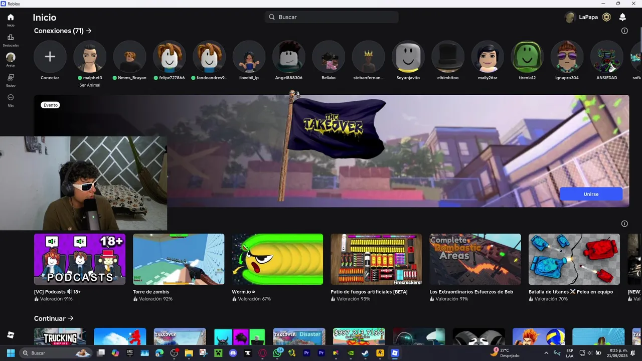Open the Conexiones (71) list
This screenshot has height=361, width=642.
pyautogui.click(x=63, y=31)
